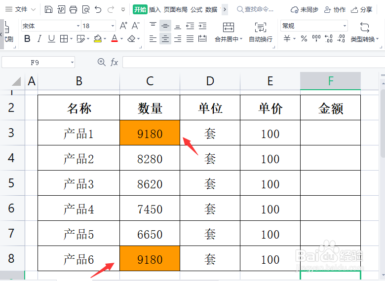This screenshot has width=385, height=281.
Task: Align text left
Action: tap(153, 39)
